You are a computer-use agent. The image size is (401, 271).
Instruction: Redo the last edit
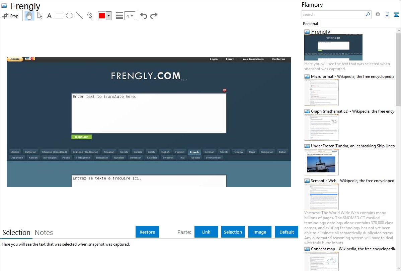coord(154,16)
